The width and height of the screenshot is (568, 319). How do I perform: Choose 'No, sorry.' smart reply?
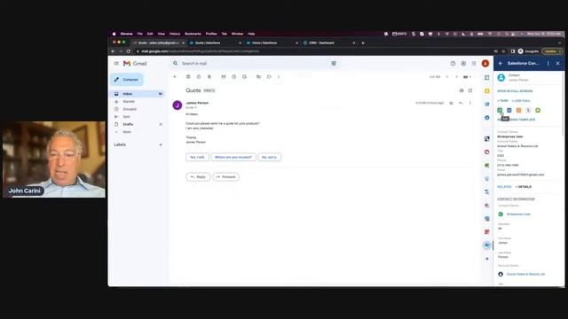click(x=269, y=158)
